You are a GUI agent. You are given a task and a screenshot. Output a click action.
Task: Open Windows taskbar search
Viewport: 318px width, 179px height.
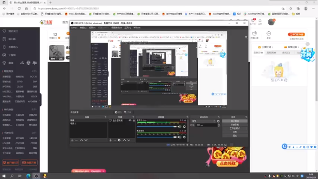coord(12,176)
